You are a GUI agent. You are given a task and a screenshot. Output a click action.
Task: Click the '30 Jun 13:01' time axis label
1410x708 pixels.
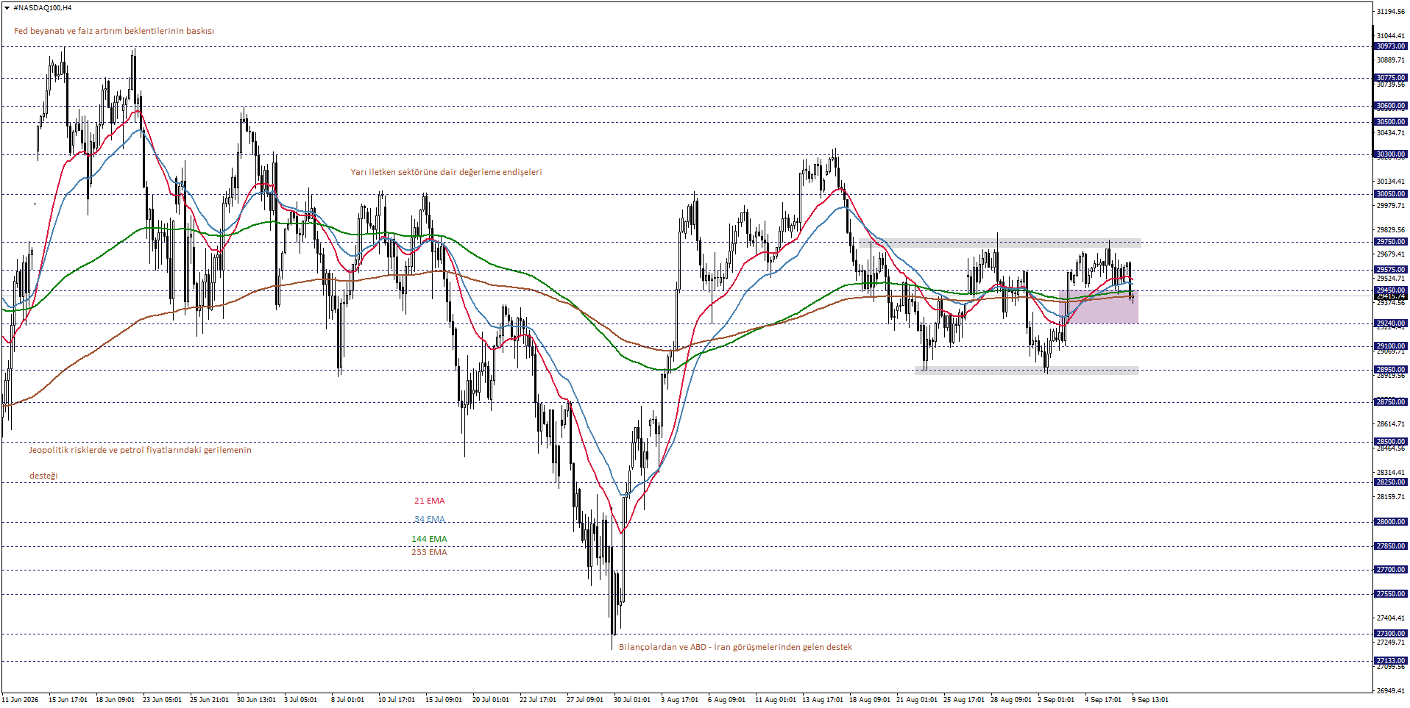tap(256, 700)
